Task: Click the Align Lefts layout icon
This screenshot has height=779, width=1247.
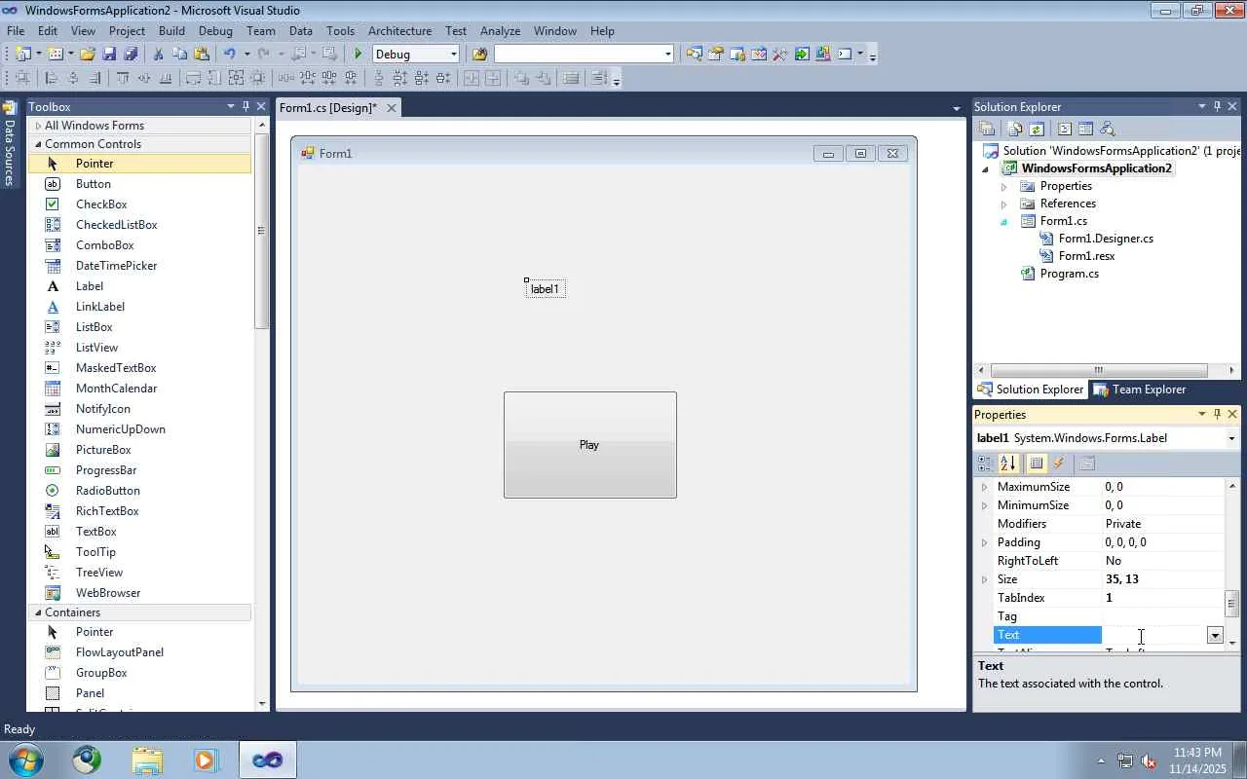Action: tap(52, 79)
